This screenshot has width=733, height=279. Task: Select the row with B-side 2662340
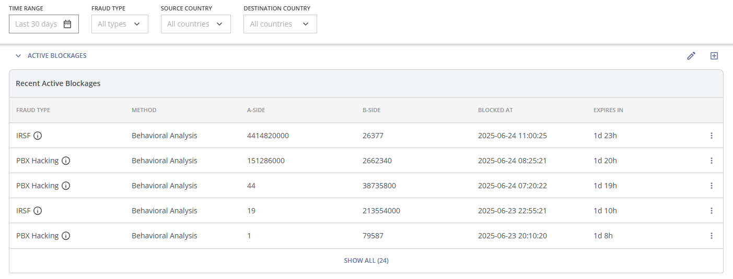click(x=377, y=161)
